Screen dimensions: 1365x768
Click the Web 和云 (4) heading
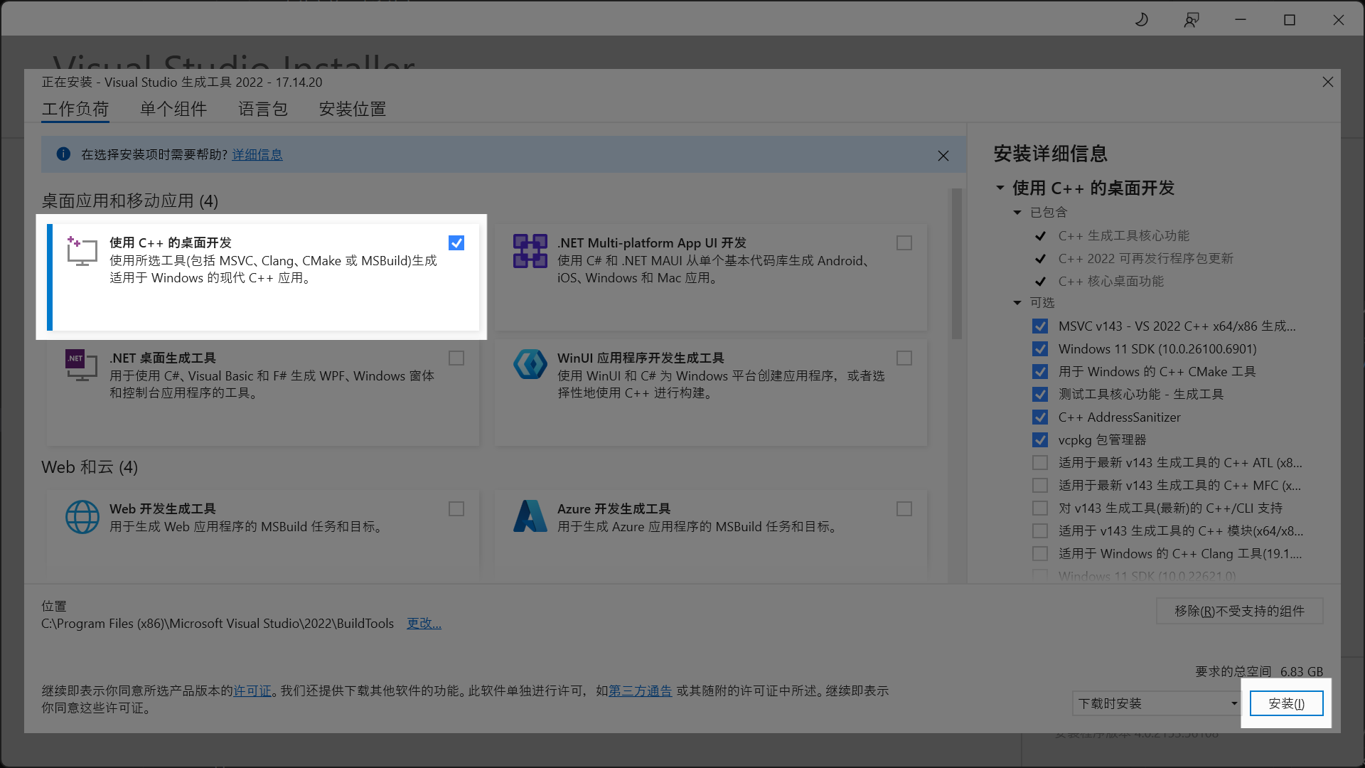pos(90,467)
